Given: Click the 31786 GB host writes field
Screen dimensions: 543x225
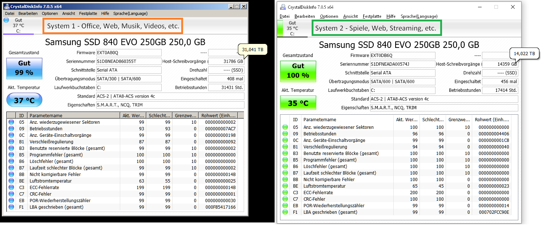Looking at the screenshot, I should point(226,61).
